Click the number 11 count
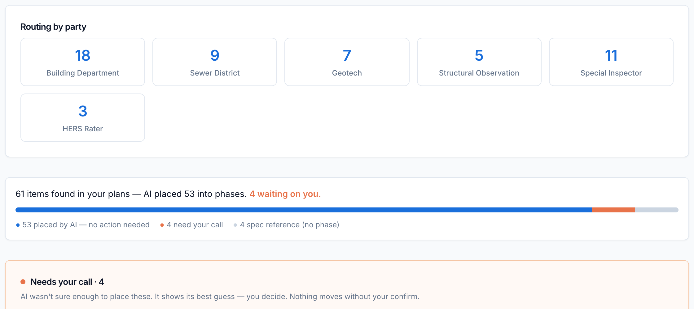 611,55
